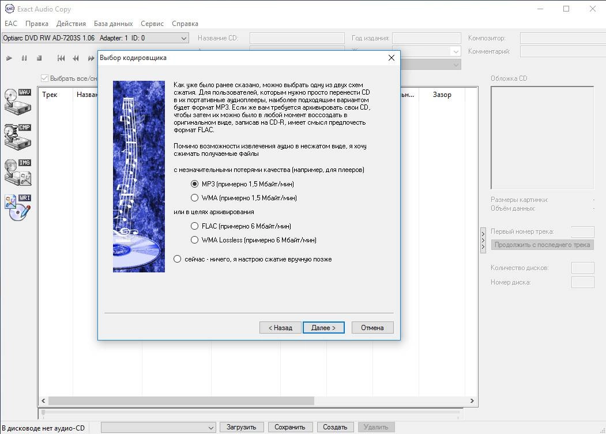The height and width of the screenshot is (434, 606).
Task: Jump to previous track
Action: [x=61, y=58]
